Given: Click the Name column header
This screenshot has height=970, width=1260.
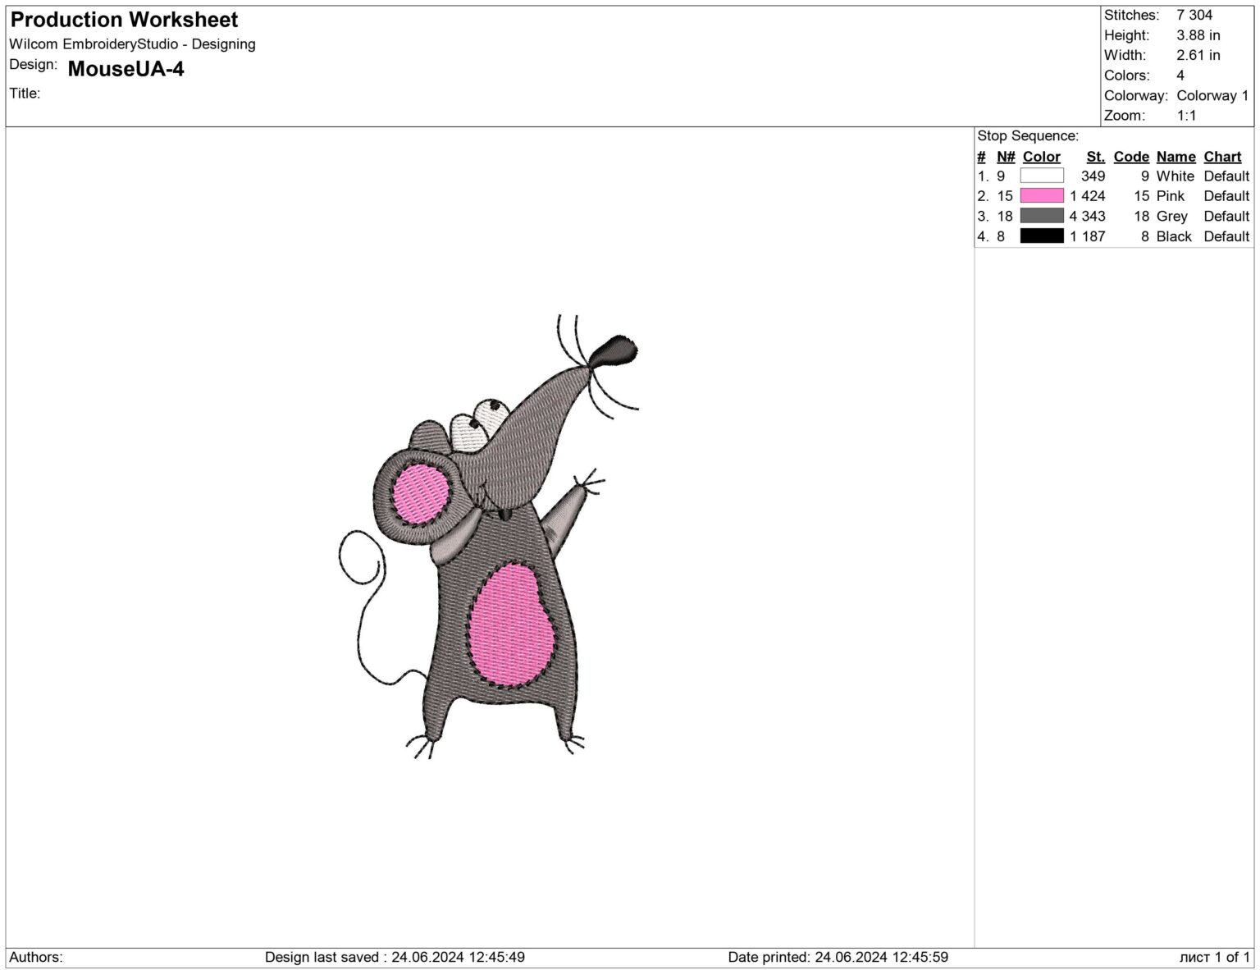Looking at the screenshot, I should pos(1175,156).
